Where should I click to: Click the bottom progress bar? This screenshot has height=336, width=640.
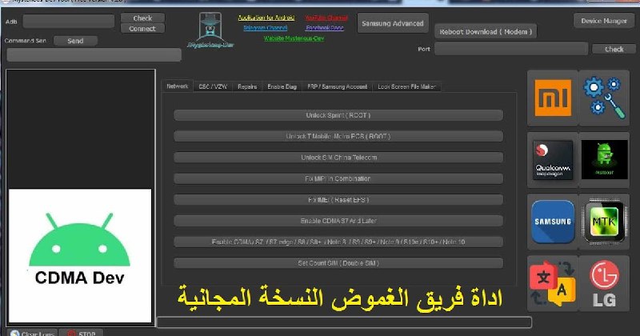point(345,322)
